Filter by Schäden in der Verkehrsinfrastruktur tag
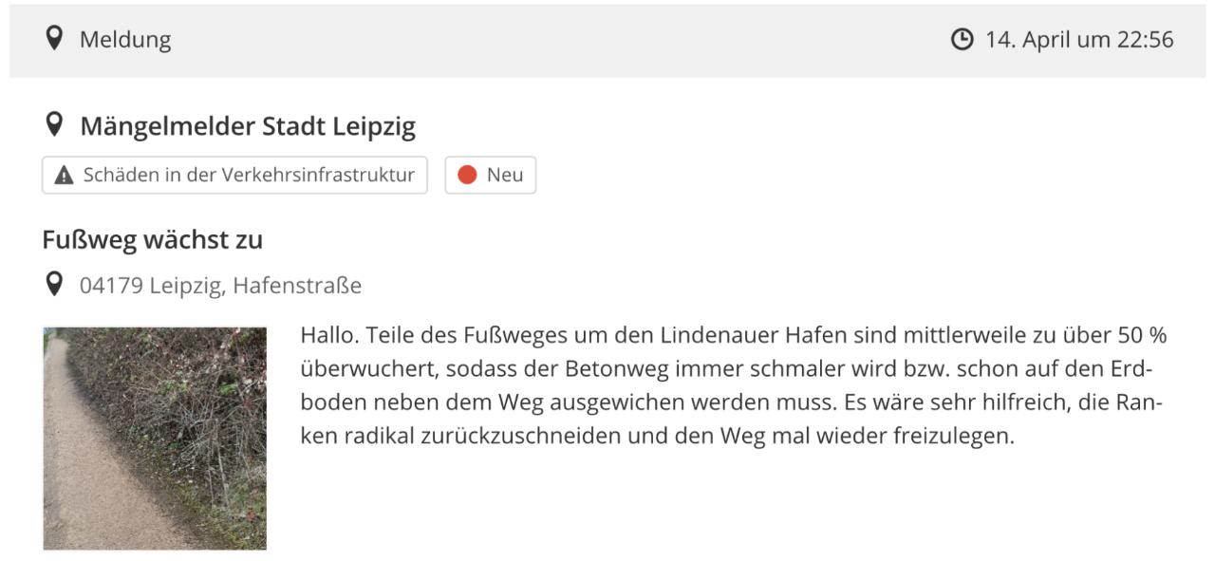The width and height of the screenshot is (1215, 561). coord(234,176)
